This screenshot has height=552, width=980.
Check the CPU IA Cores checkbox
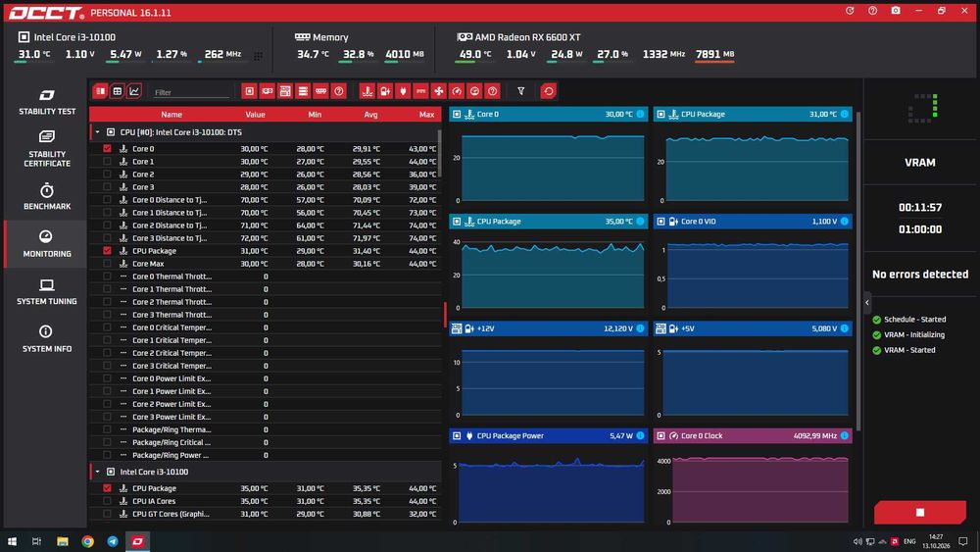pos(107,501)
